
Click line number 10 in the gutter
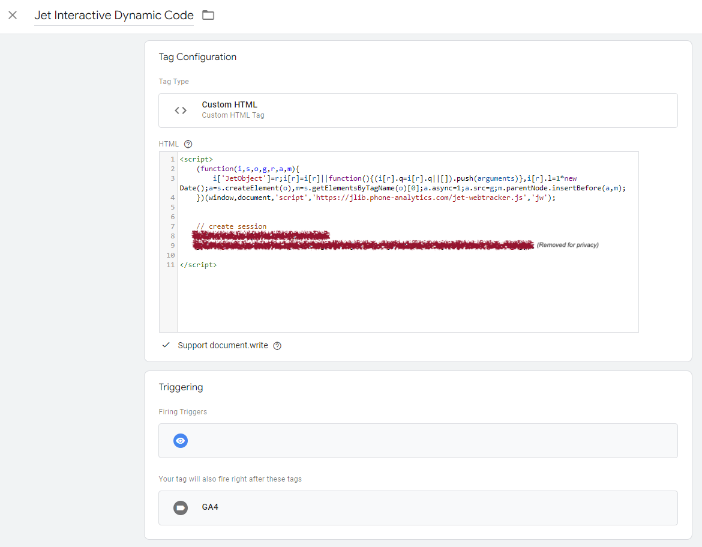pos(170,255)
